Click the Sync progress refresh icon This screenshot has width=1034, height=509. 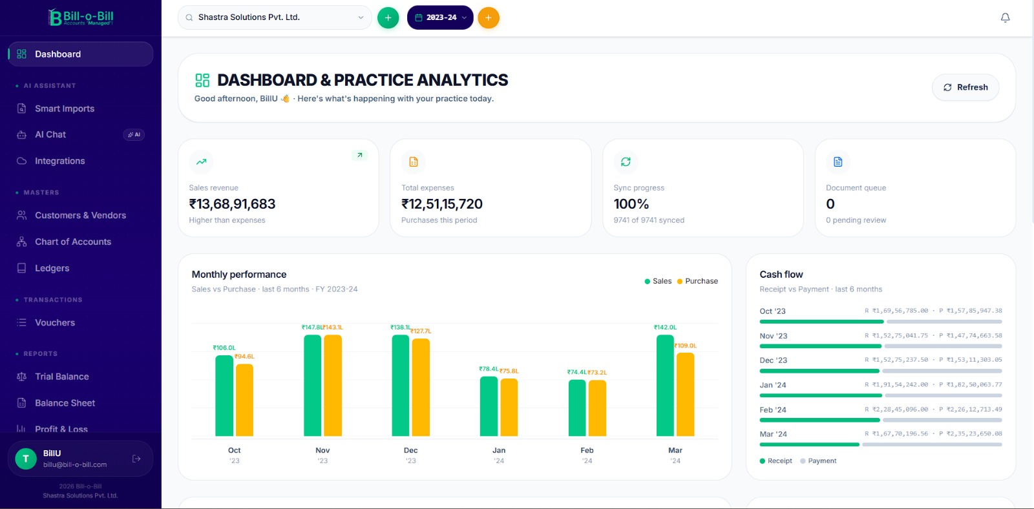(626, 161)
